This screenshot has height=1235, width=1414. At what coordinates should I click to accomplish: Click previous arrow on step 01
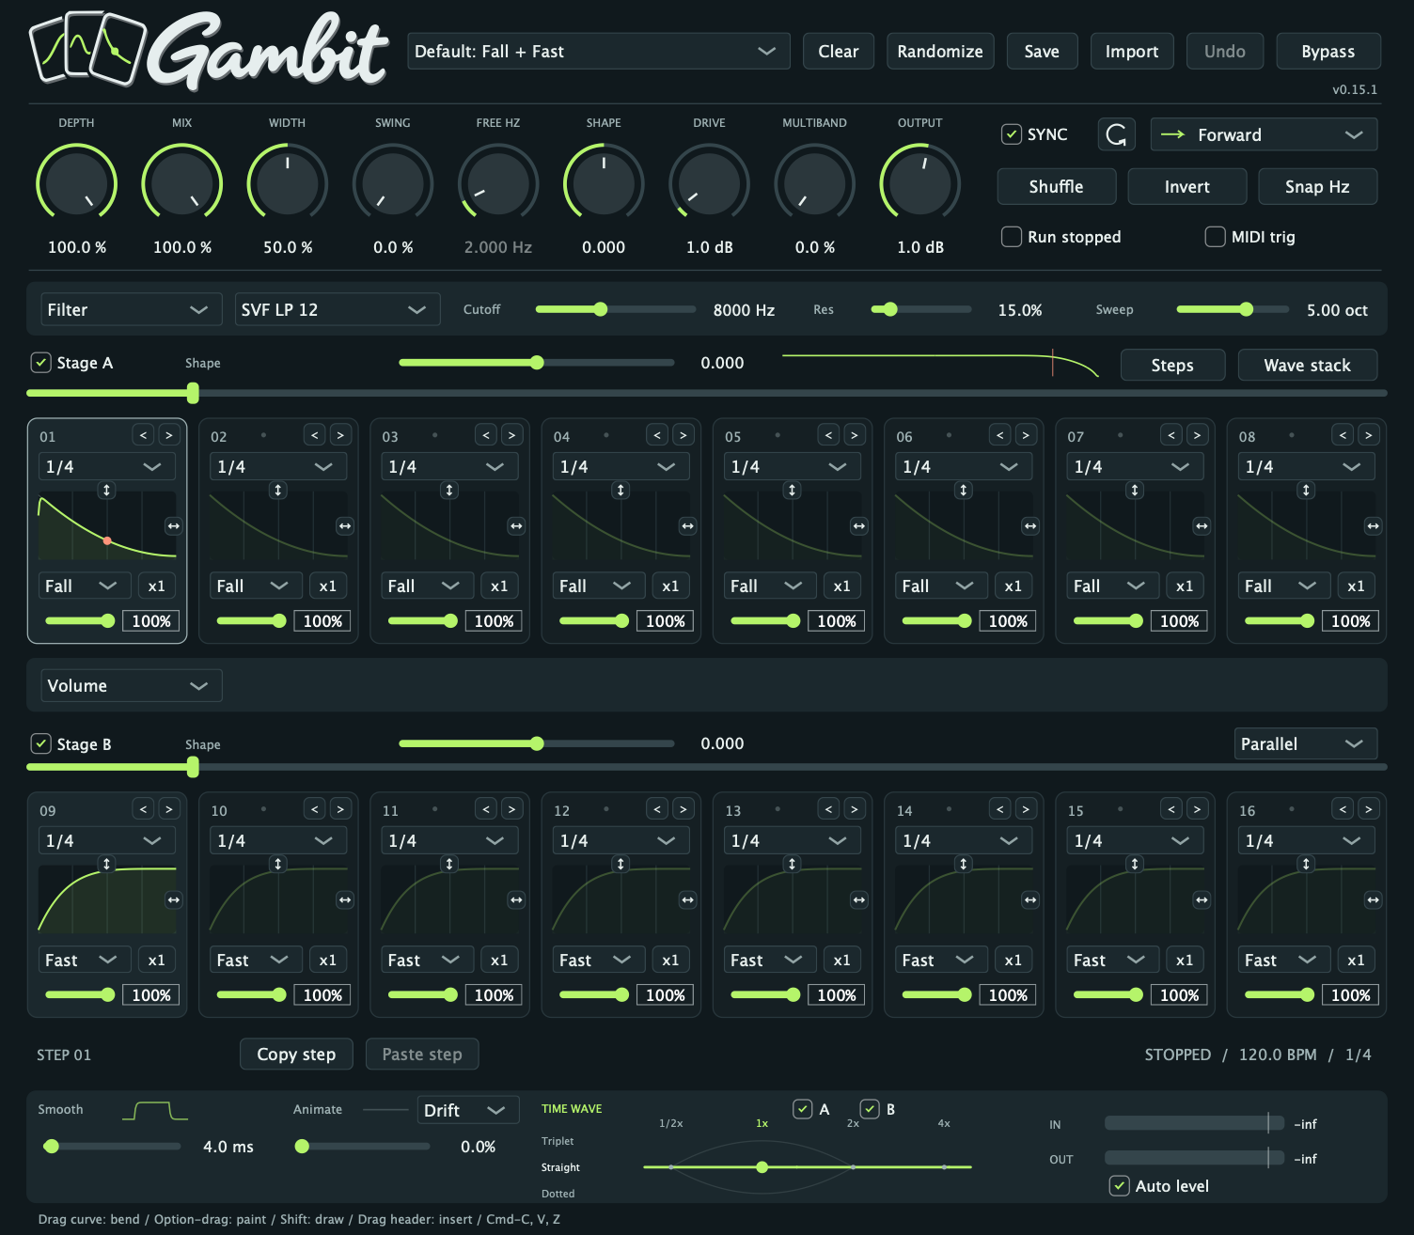pyautogui.click(x=143, y=434)
